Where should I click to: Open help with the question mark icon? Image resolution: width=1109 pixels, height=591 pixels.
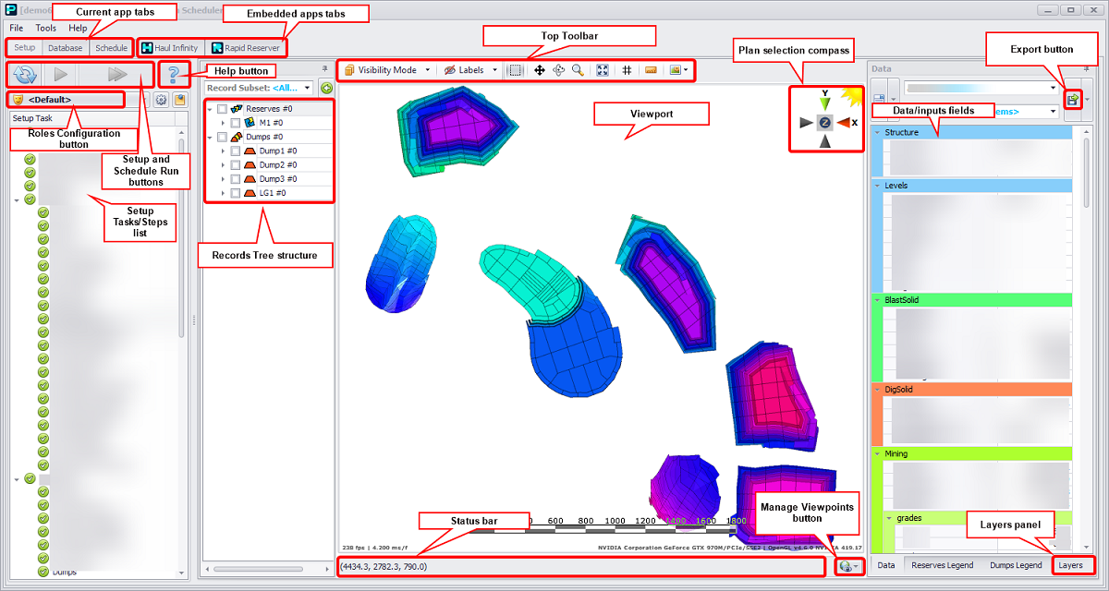click(172, 75)
